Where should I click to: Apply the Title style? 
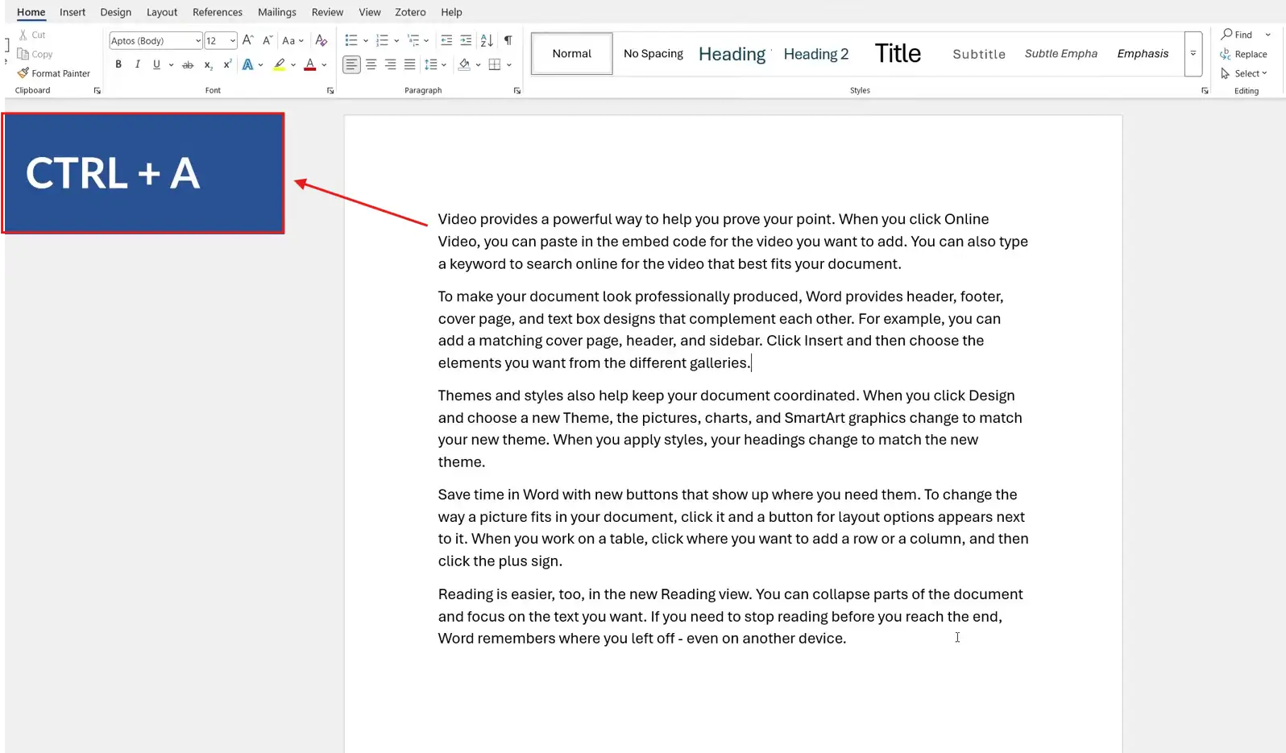[898, 54]
